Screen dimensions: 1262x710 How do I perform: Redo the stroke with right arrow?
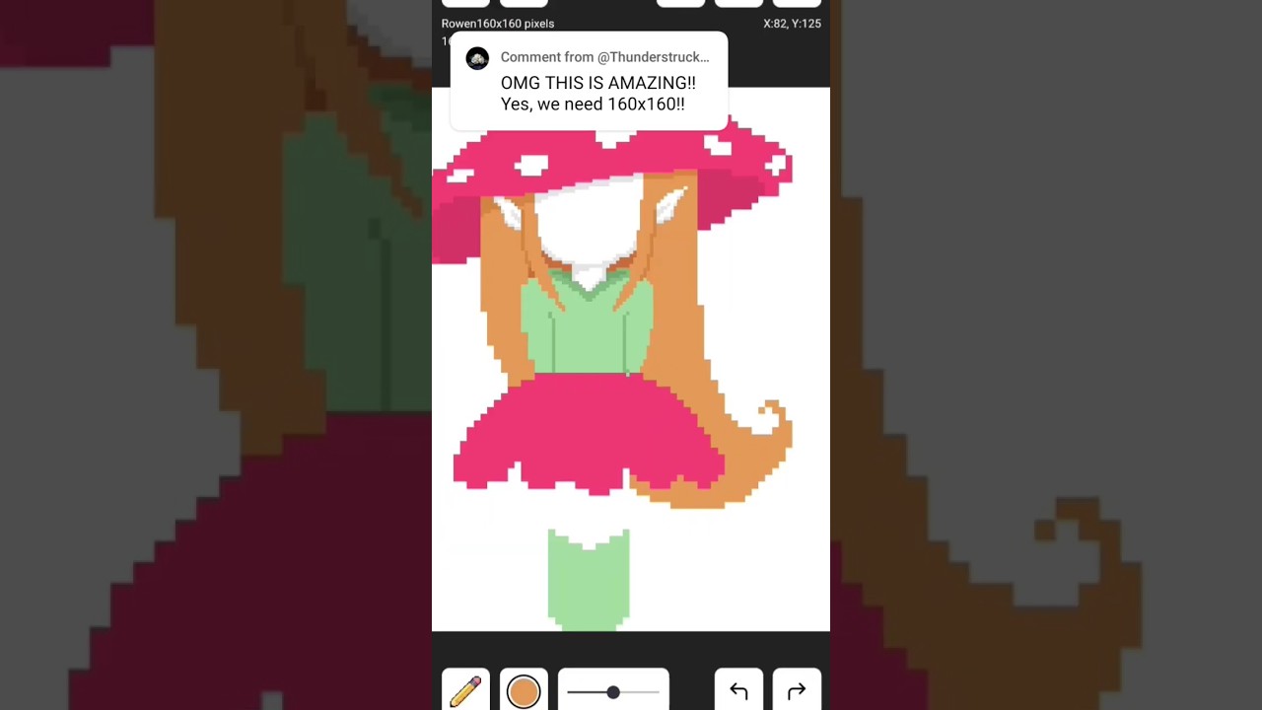(797, 690)
